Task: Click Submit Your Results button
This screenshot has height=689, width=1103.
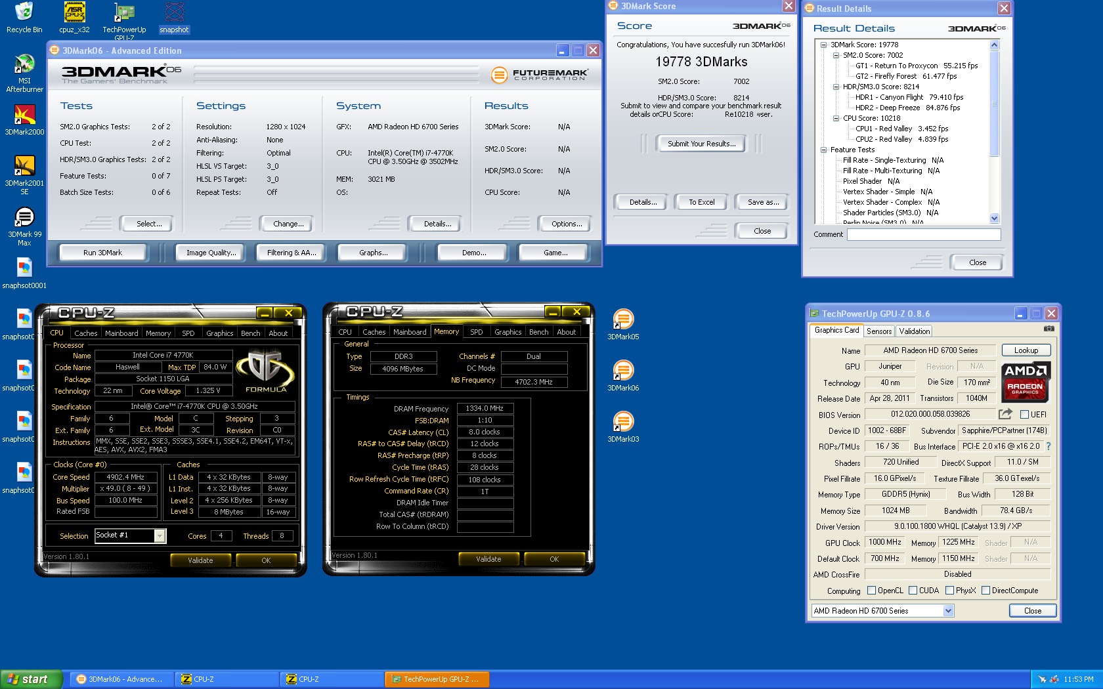Action: pyautogui.click(x=701, y=144)
